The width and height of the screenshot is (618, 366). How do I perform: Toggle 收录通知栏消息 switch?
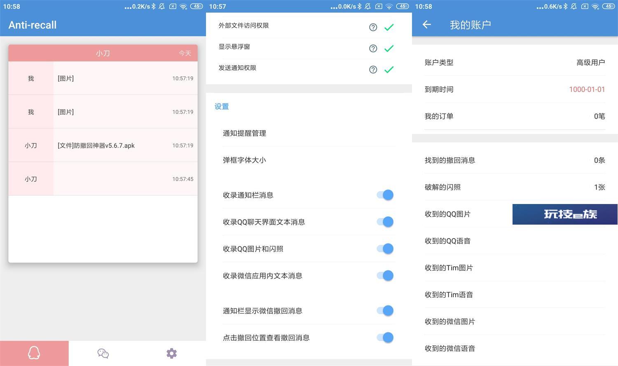385,195
